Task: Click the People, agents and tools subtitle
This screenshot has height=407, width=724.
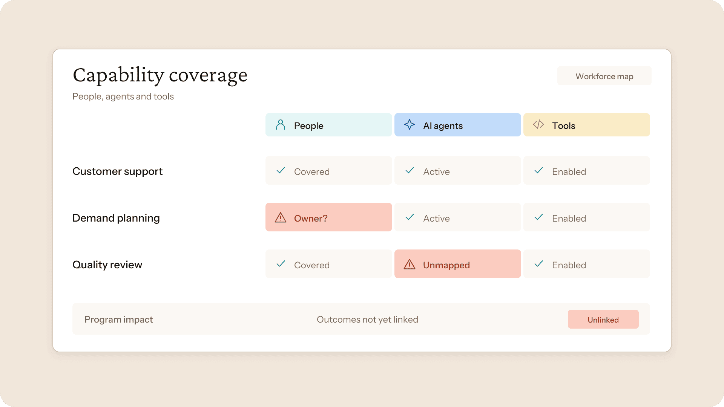Action: (123, 96)
